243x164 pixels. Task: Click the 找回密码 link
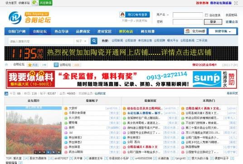(231, 15)
